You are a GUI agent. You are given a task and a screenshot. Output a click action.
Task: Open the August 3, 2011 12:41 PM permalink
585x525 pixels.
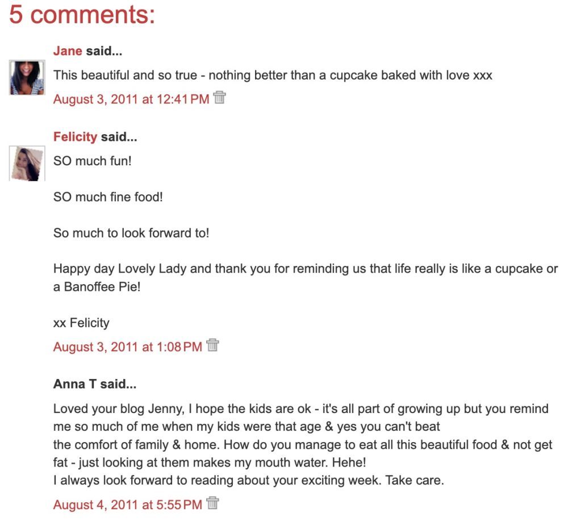(131, 99)
